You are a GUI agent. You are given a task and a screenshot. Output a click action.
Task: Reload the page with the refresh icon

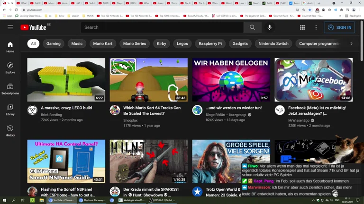(16, 10)
